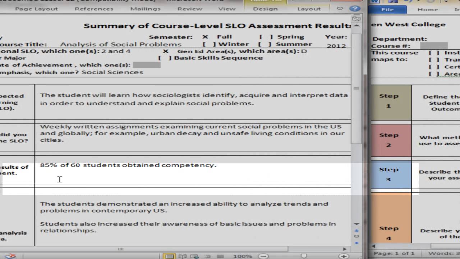Image resolution: width=460 pixels, height=259 pixels.
Task: Open the View ribbon tab
Action: 227,9
